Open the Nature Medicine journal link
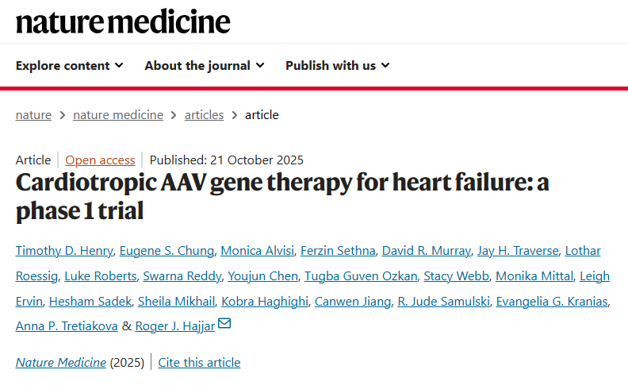Viewport: 628px width, 389px height. 61,362
